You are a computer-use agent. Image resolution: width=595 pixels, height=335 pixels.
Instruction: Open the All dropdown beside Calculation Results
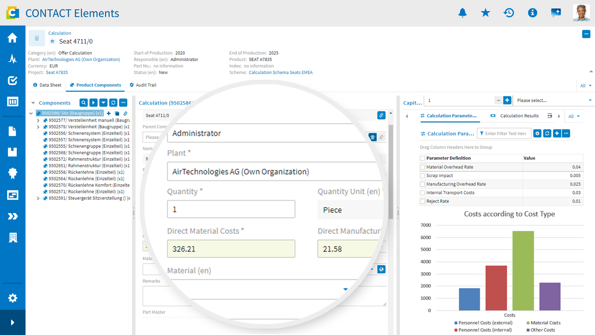(x=574, y=116)
